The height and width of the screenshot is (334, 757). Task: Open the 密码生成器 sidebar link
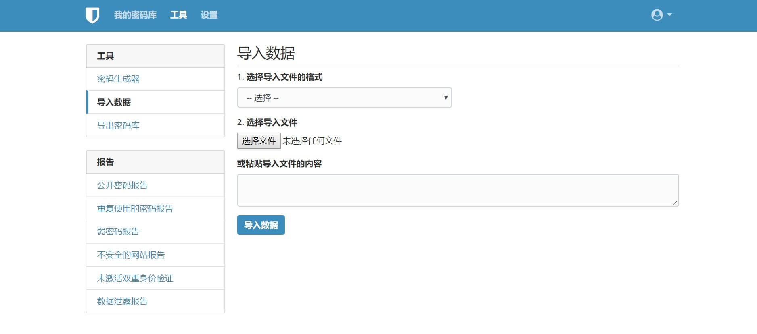(x=118, y=79)
